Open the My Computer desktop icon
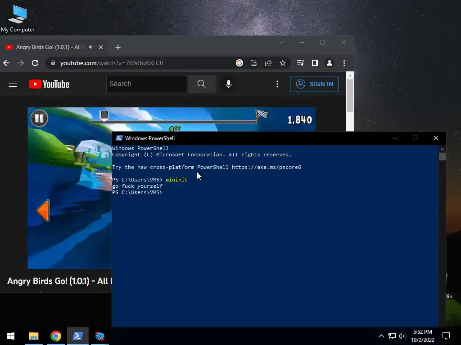 tap(18, 18)
